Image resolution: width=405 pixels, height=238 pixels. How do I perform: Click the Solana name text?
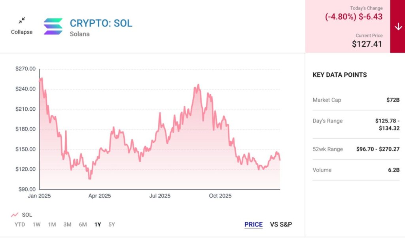[79, 34]
